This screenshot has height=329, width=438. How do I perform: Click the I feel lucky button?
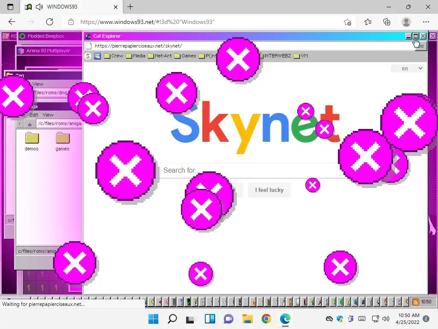pos(269,190)
